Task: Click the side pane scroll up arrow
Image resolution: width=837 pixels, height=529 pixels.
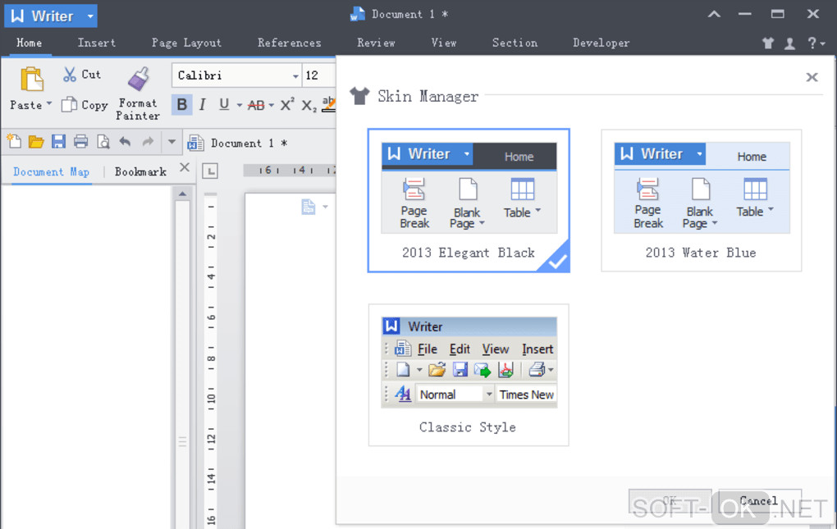Action: click(182, 194)
